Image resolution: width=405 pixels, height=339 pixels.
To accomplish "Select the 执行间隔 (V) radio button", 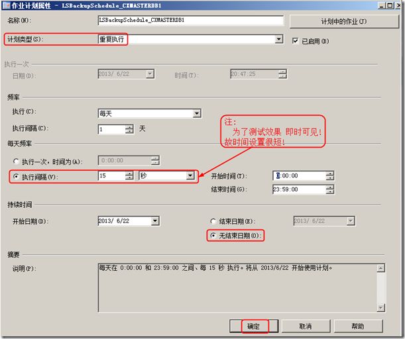I will click(x=16, y=177).
